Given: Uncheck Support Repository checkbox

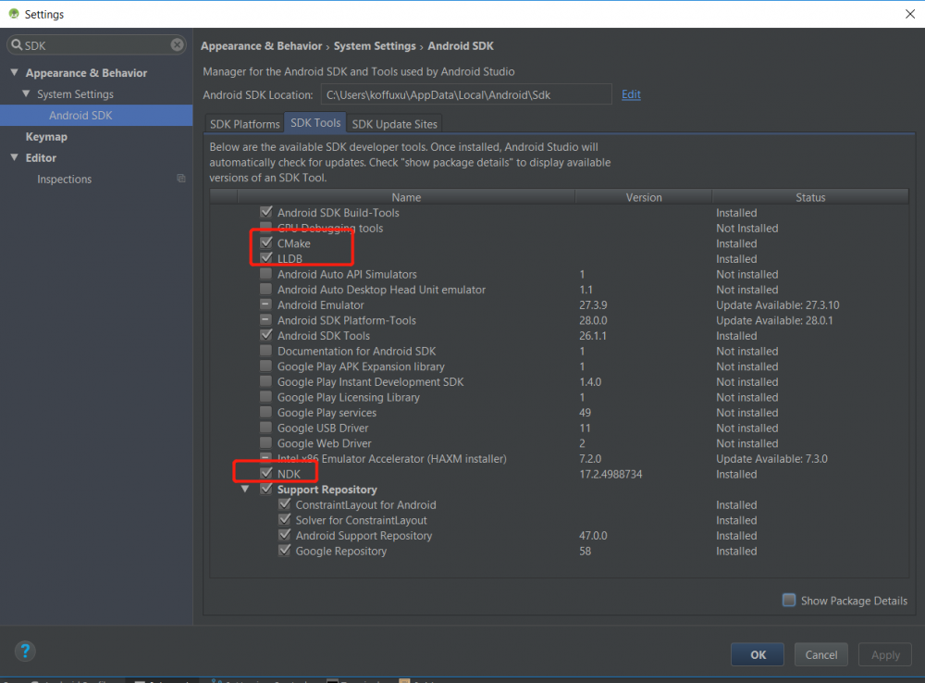Looking at the screenshot, I should [266, 489].
